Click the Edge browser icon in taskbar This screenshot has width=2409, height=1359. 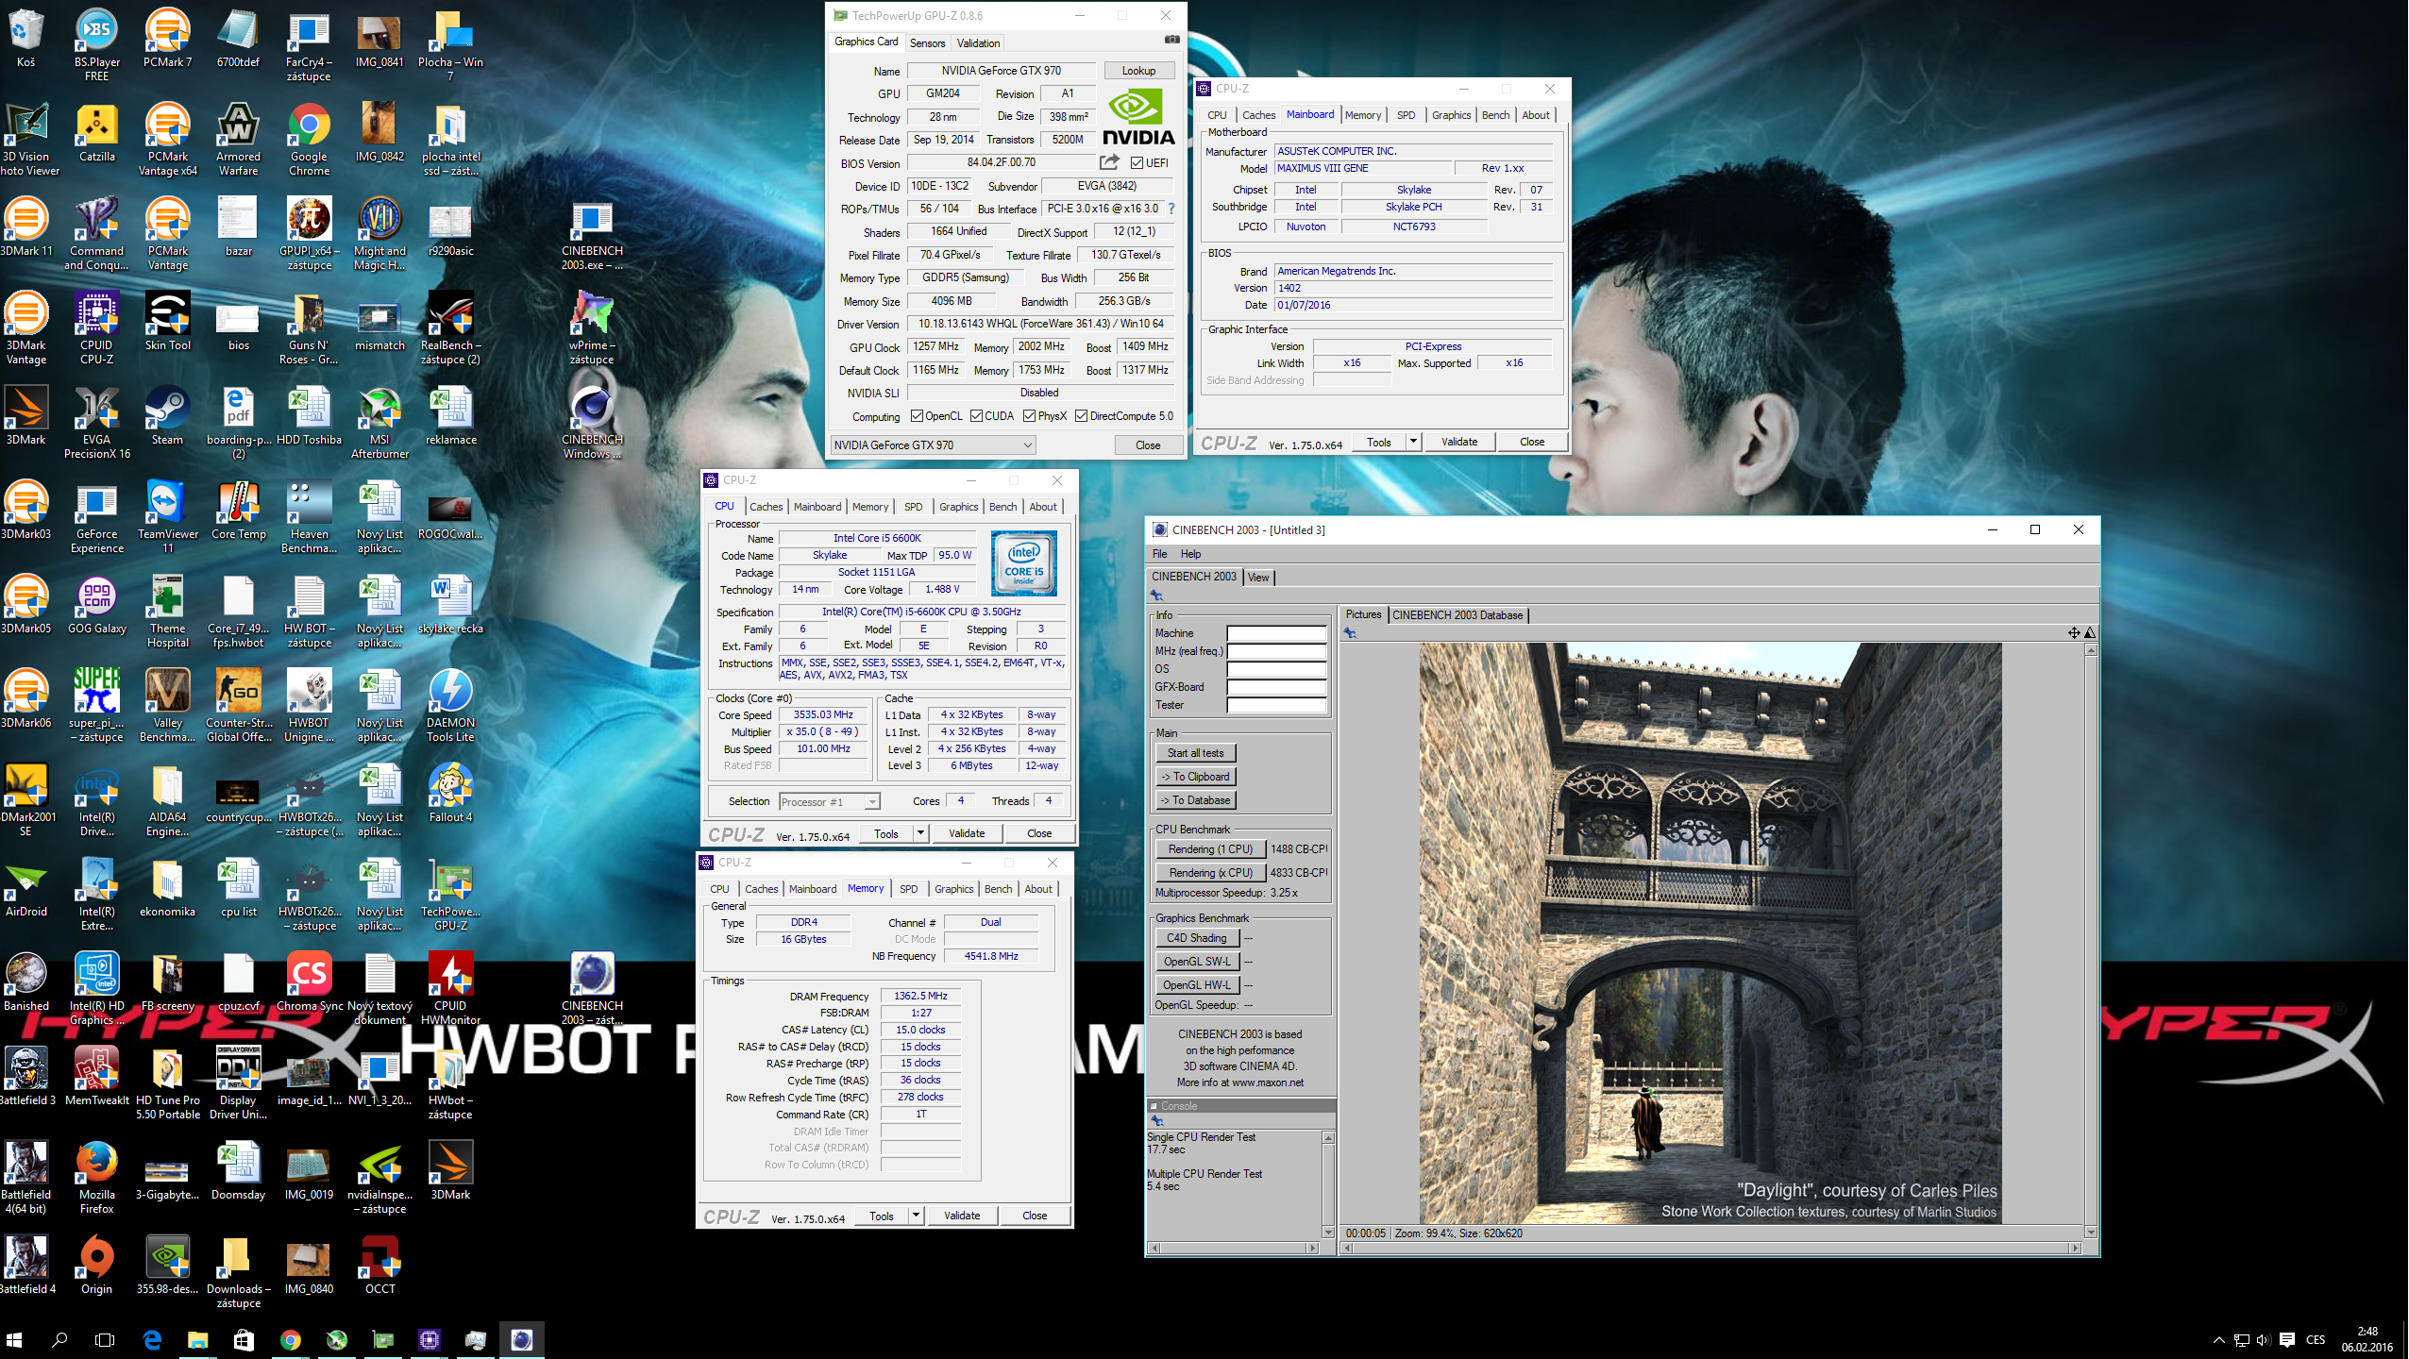[151, 1339]
